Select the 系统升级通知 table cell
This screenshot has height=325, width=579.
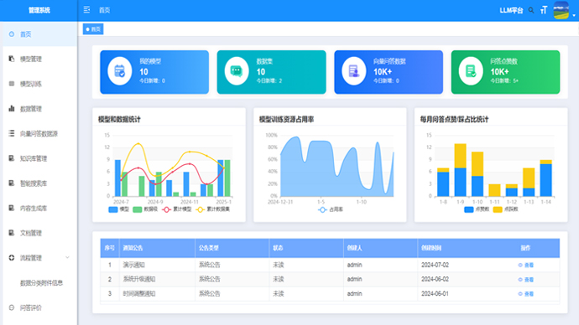coord(157,279)
